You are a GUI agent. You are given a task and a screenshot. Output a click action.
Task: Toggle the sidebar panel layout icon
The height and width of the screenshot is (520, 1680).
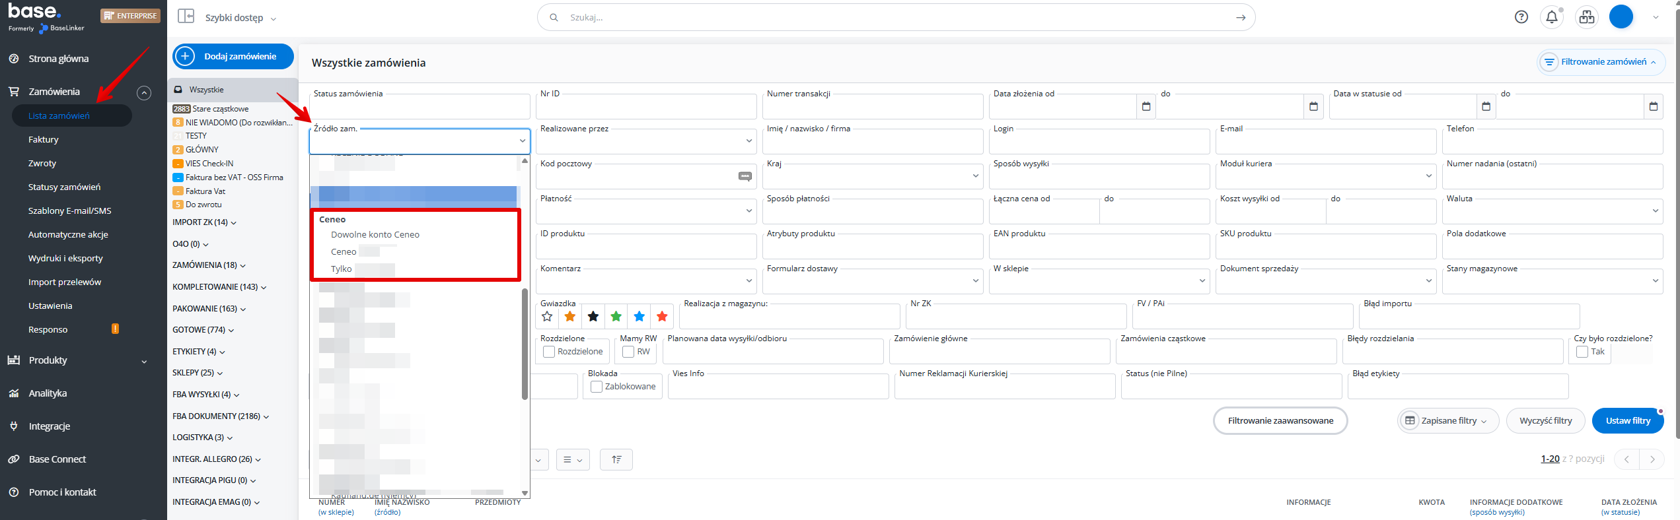[x=186, y=16]
